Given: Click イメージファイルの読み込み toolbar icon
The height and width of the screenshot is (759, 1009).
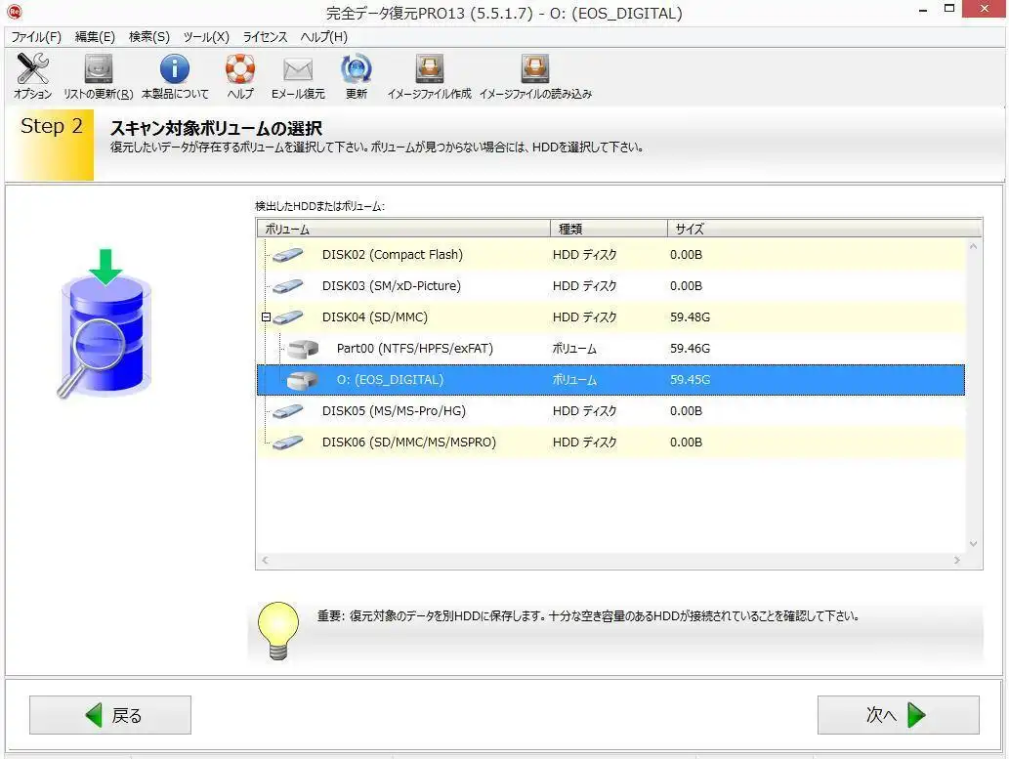Looking at the screenshot, I should click(534, 71).
